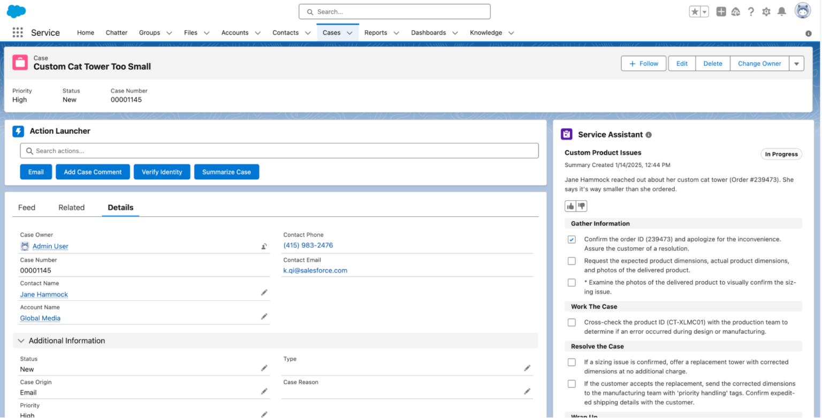Edit Contact Name with pencil icon
Screen dimensions: 822x418
pyautogui.click(x=264, y=292)
